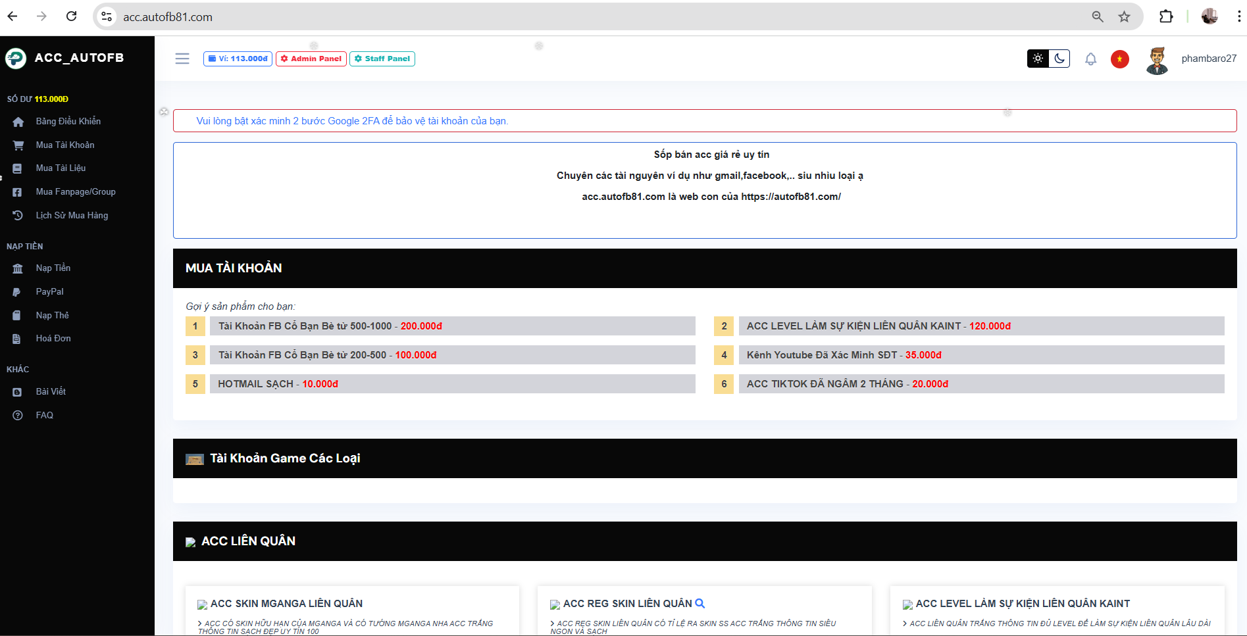Click the Google 2FA verification notice link

[352, 121]
